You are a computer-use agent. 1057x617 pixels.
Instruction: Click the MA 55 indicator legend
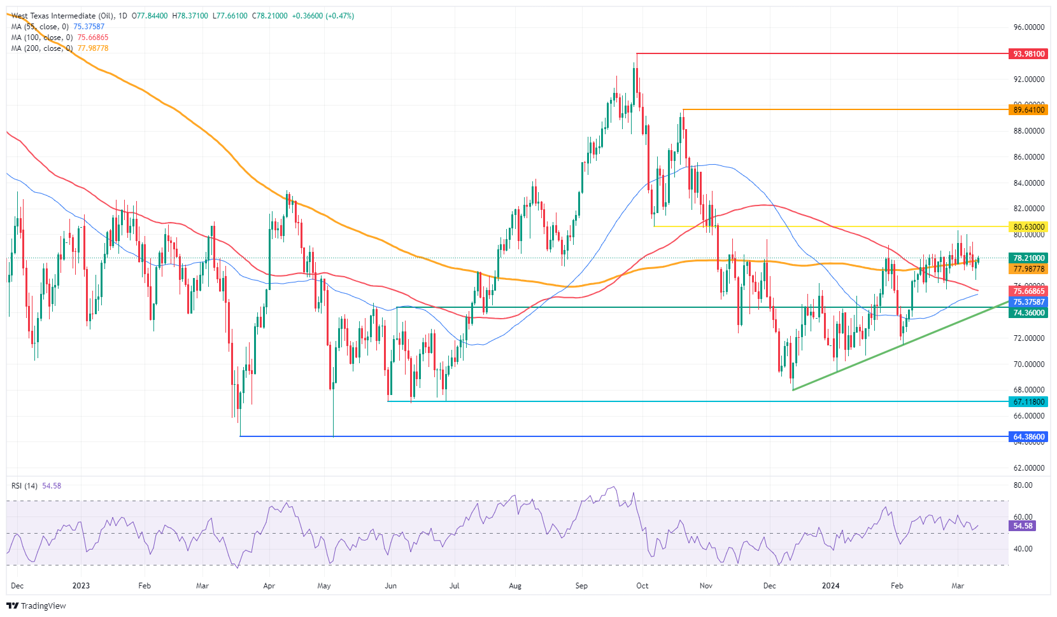click(x=39, y=27)
